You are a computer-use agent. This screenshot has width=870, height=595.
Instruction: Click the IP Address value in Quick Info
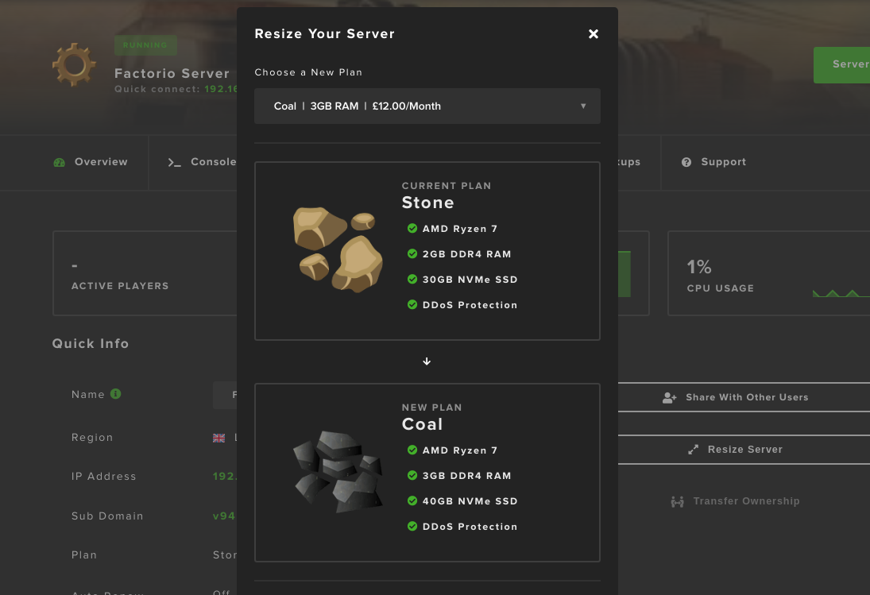225,477
